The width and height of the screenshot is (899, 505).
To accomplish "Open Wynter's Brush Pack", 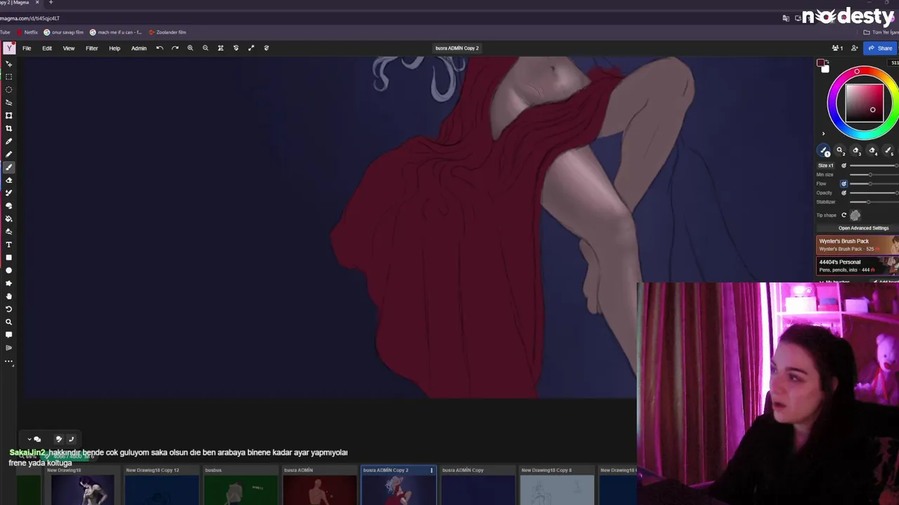I will click(858, 245).
